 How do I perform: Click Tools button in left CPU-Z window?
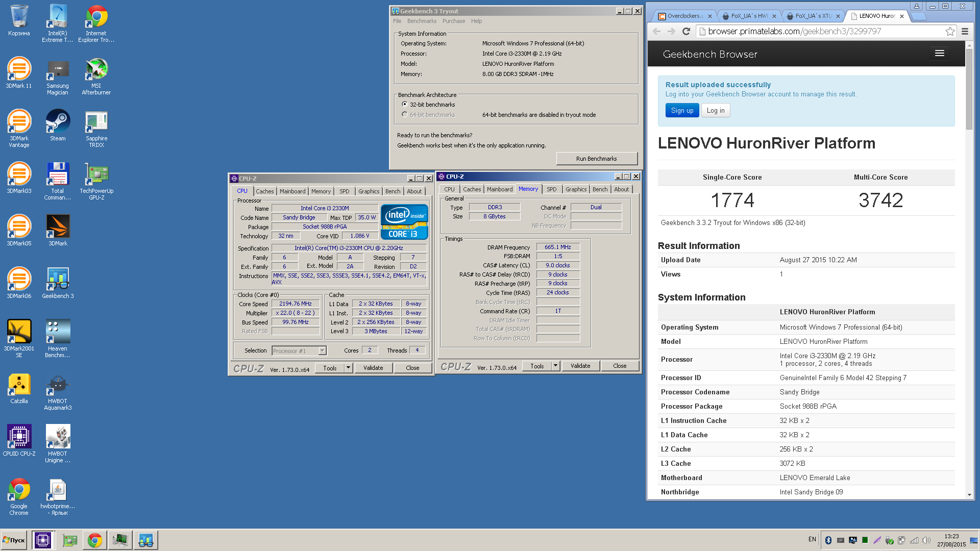[330, 367]
